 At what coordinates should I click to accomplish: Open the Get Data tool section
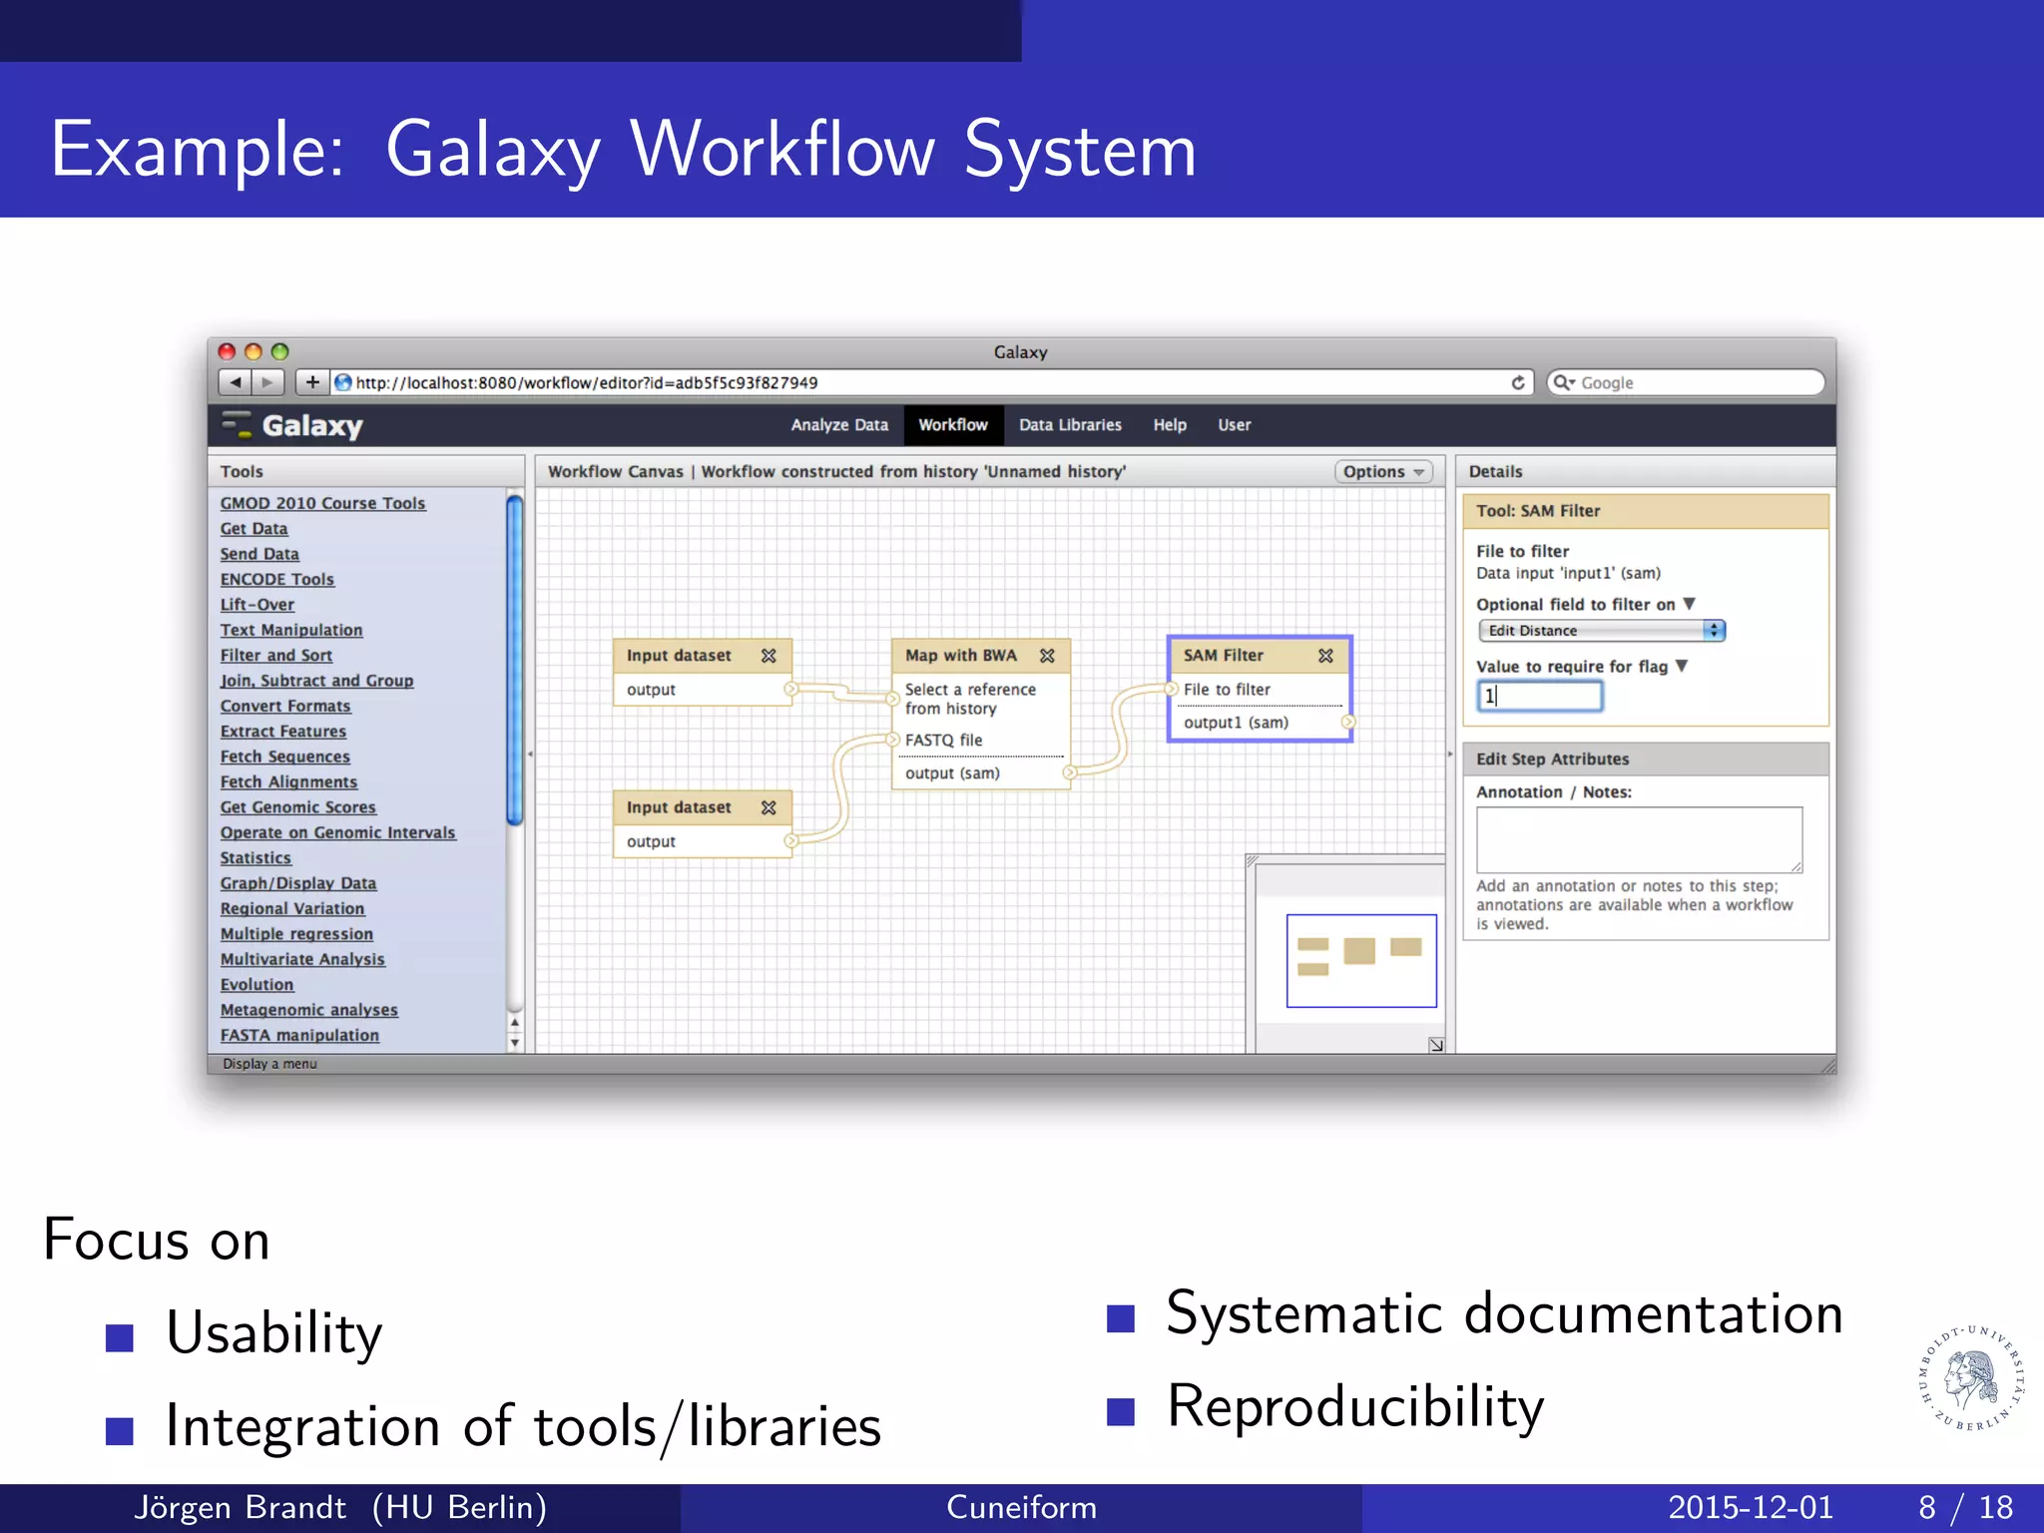[x=254, y=529]
